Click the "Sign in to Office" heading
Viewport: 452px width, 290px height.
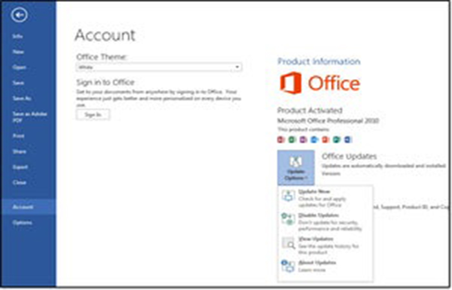(105, 82)
